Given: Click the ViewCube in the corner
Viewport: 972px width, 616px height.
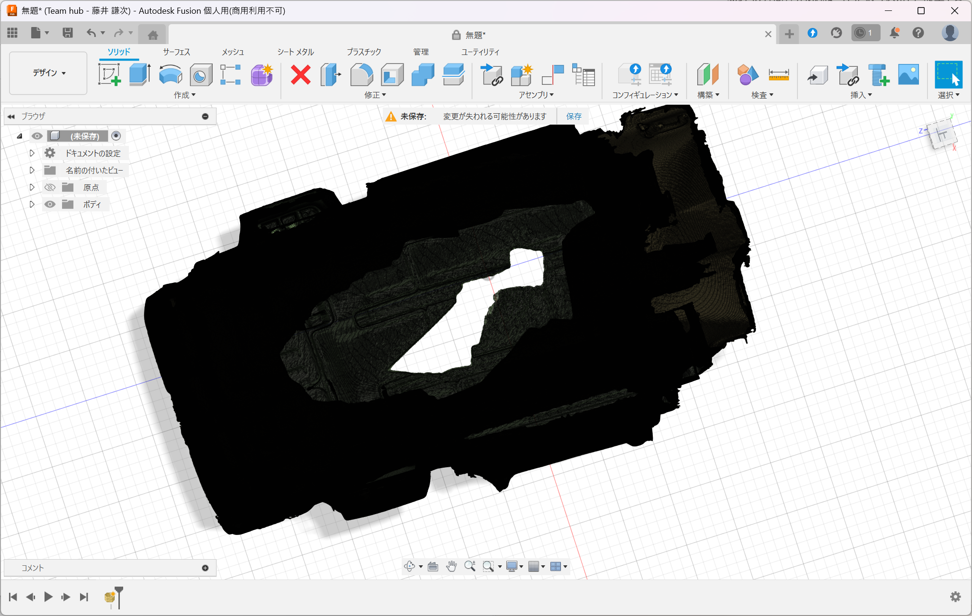Looking at the screenshot, I should 942,135.
